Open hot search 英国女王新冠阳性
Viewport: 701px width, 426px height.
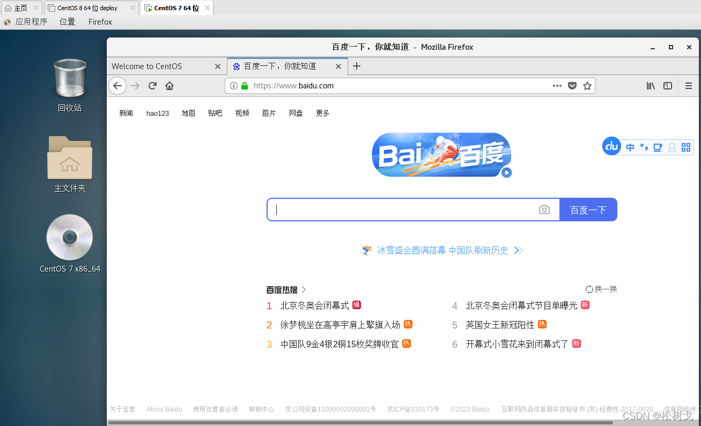click(x=500, y=325)
